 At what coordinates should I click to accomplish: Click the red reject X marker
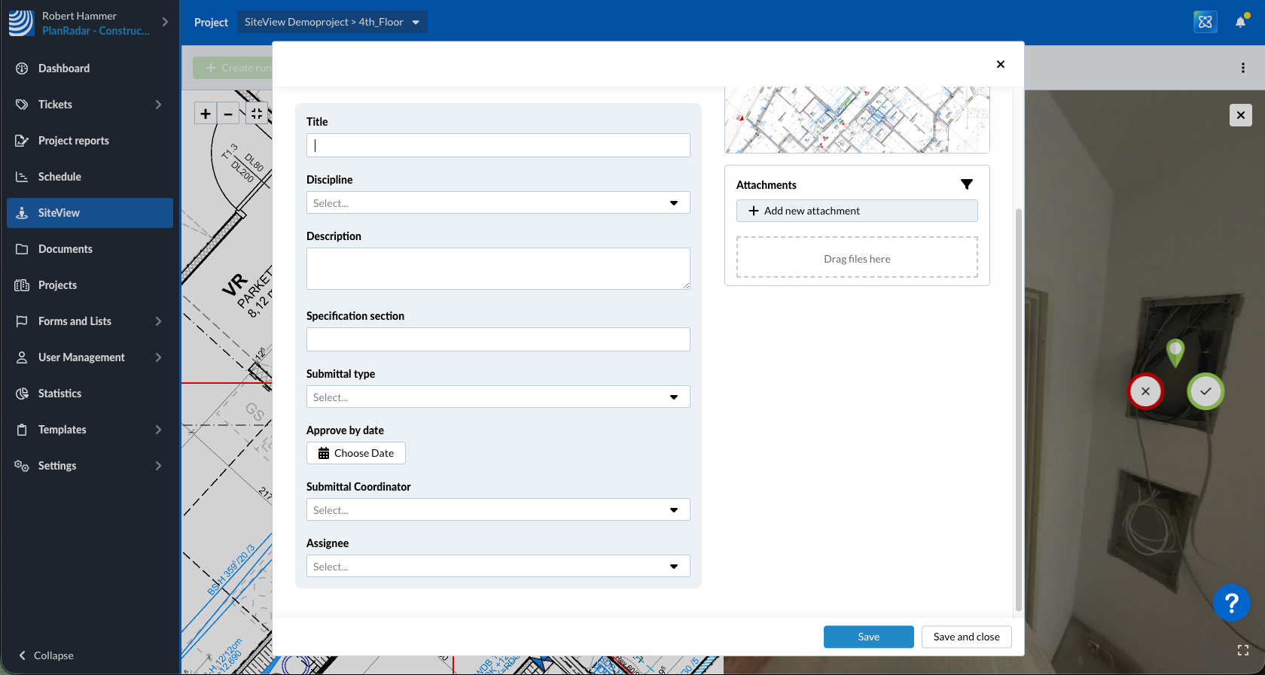tap(1145, 391)
